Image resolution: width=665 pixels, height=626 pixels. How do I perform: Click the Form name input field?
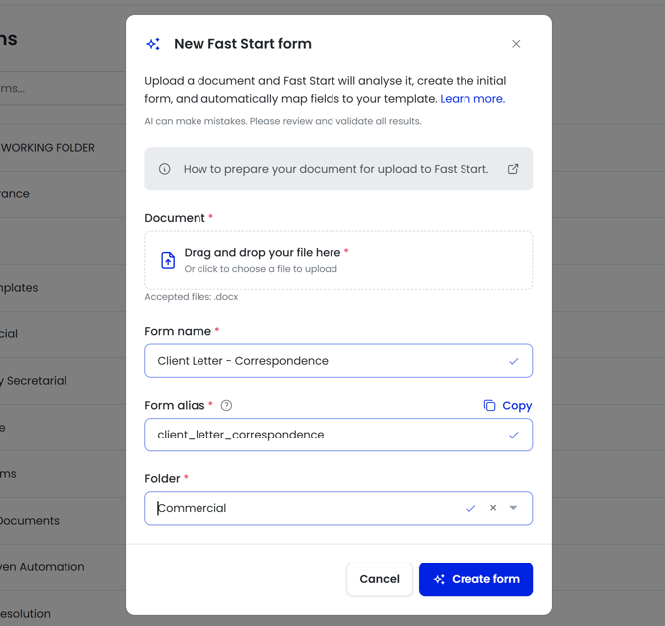click(328, 361)
